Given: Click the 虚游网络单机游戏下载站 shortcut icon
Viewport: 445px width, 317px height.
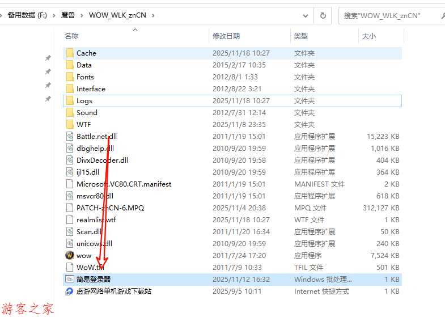Looking at the screenshot, I should pos(70,291).
